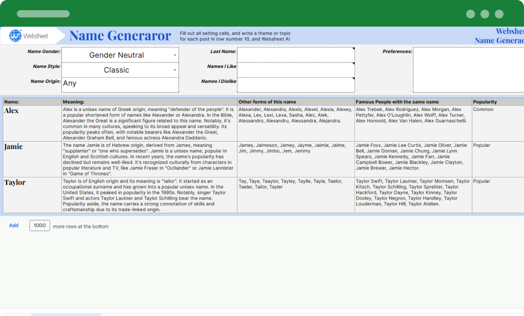The width and height of the screenshot is (524, 316).
Task: Select the 'Alex' name cell
Action: coord(32,123)
